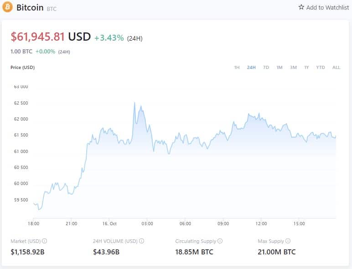Click the $1,158.92B market cap value
The height and width of the screenshot is (269, 352).
[x=27, y=252]
